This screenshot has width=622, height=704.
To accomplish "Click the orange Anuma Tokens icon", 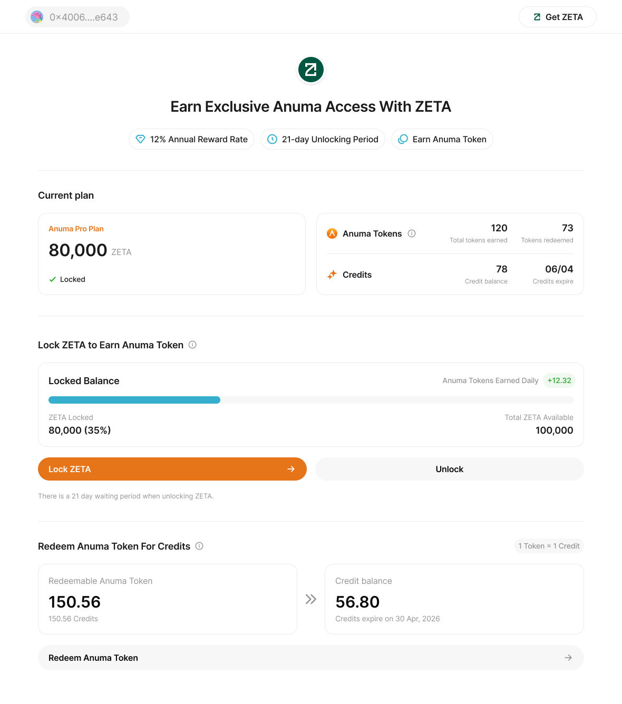I will pyautogui.click(x=332, y=233).
